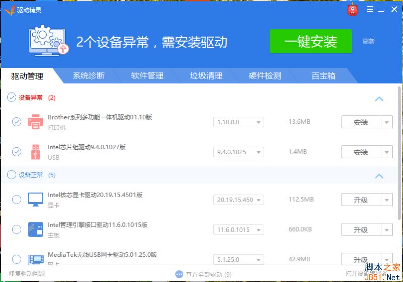Open the hamburger main menu icon

370,9
